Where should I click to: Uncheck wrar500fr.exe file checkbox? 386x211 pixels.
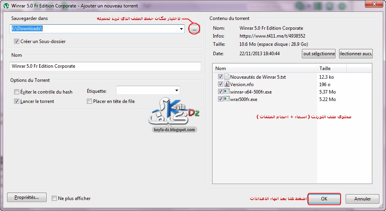click(x=220, y=99)
